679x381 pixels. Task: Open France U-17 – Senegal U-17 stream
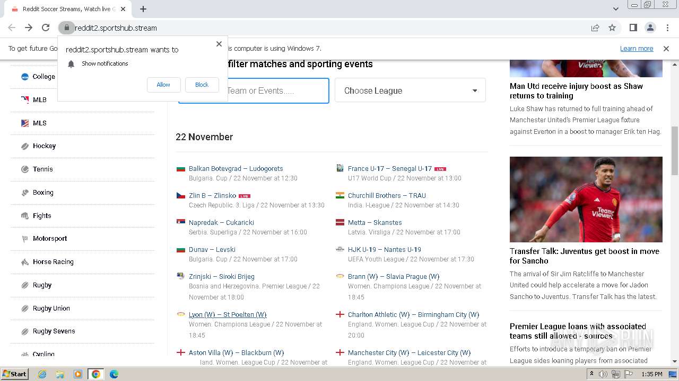click(x=390, y=168)
